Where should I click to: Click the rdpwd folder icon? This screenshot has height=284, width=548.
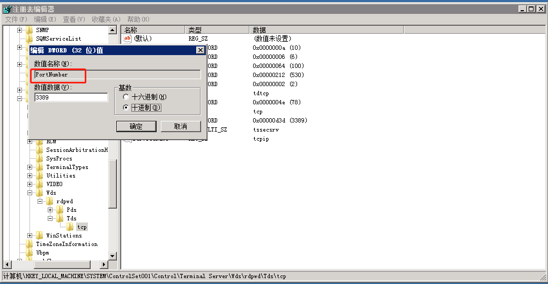click(50, 202)
